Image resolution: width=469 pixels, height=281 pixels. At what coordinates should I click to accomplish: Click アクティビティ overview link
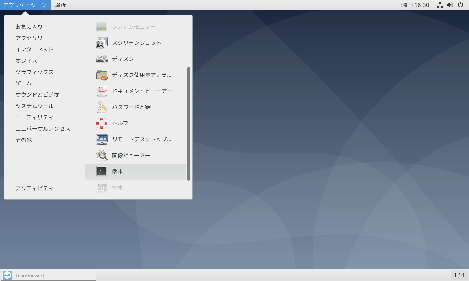pyautogui.click(x=34, y=188)
